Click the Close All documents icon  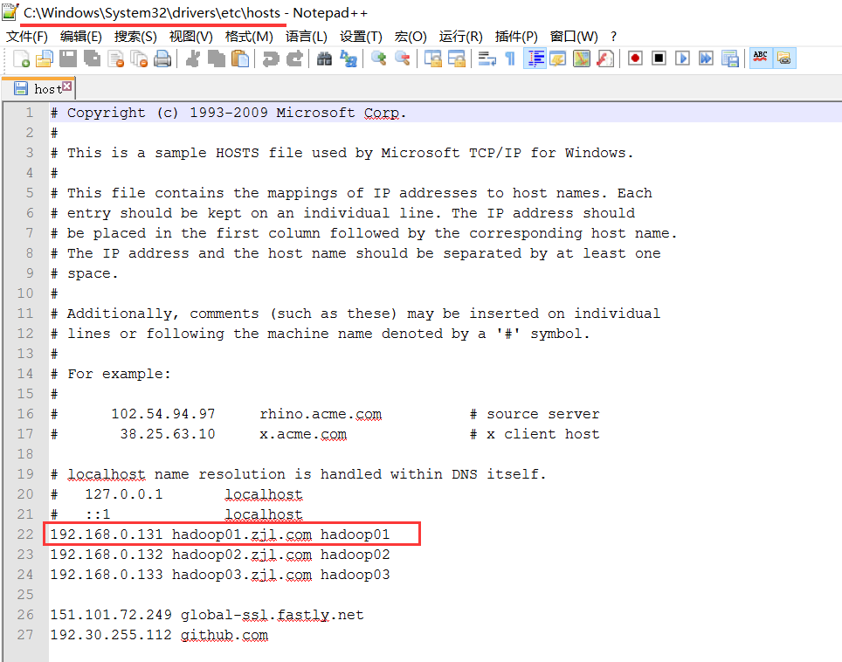click(139, 59)
